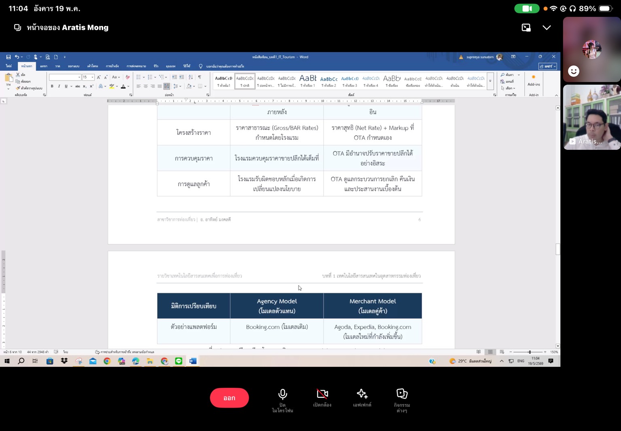
Task: Click the Clear Formatting eraser icon
Action: click(x=128, y=77)
